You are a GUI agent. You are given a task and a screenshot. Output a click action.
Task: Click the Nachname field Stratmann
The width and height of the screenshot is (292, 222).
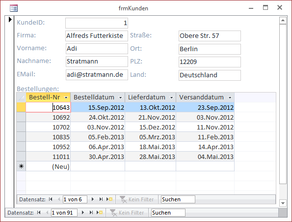point(97,62)
